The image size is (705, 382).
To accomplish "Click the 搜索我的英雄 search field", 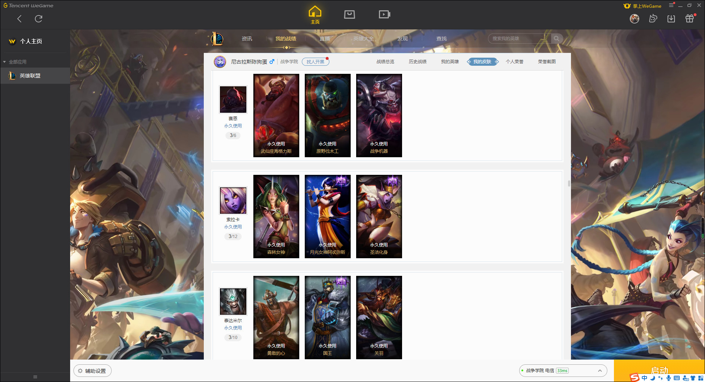I will click(520, 39).
